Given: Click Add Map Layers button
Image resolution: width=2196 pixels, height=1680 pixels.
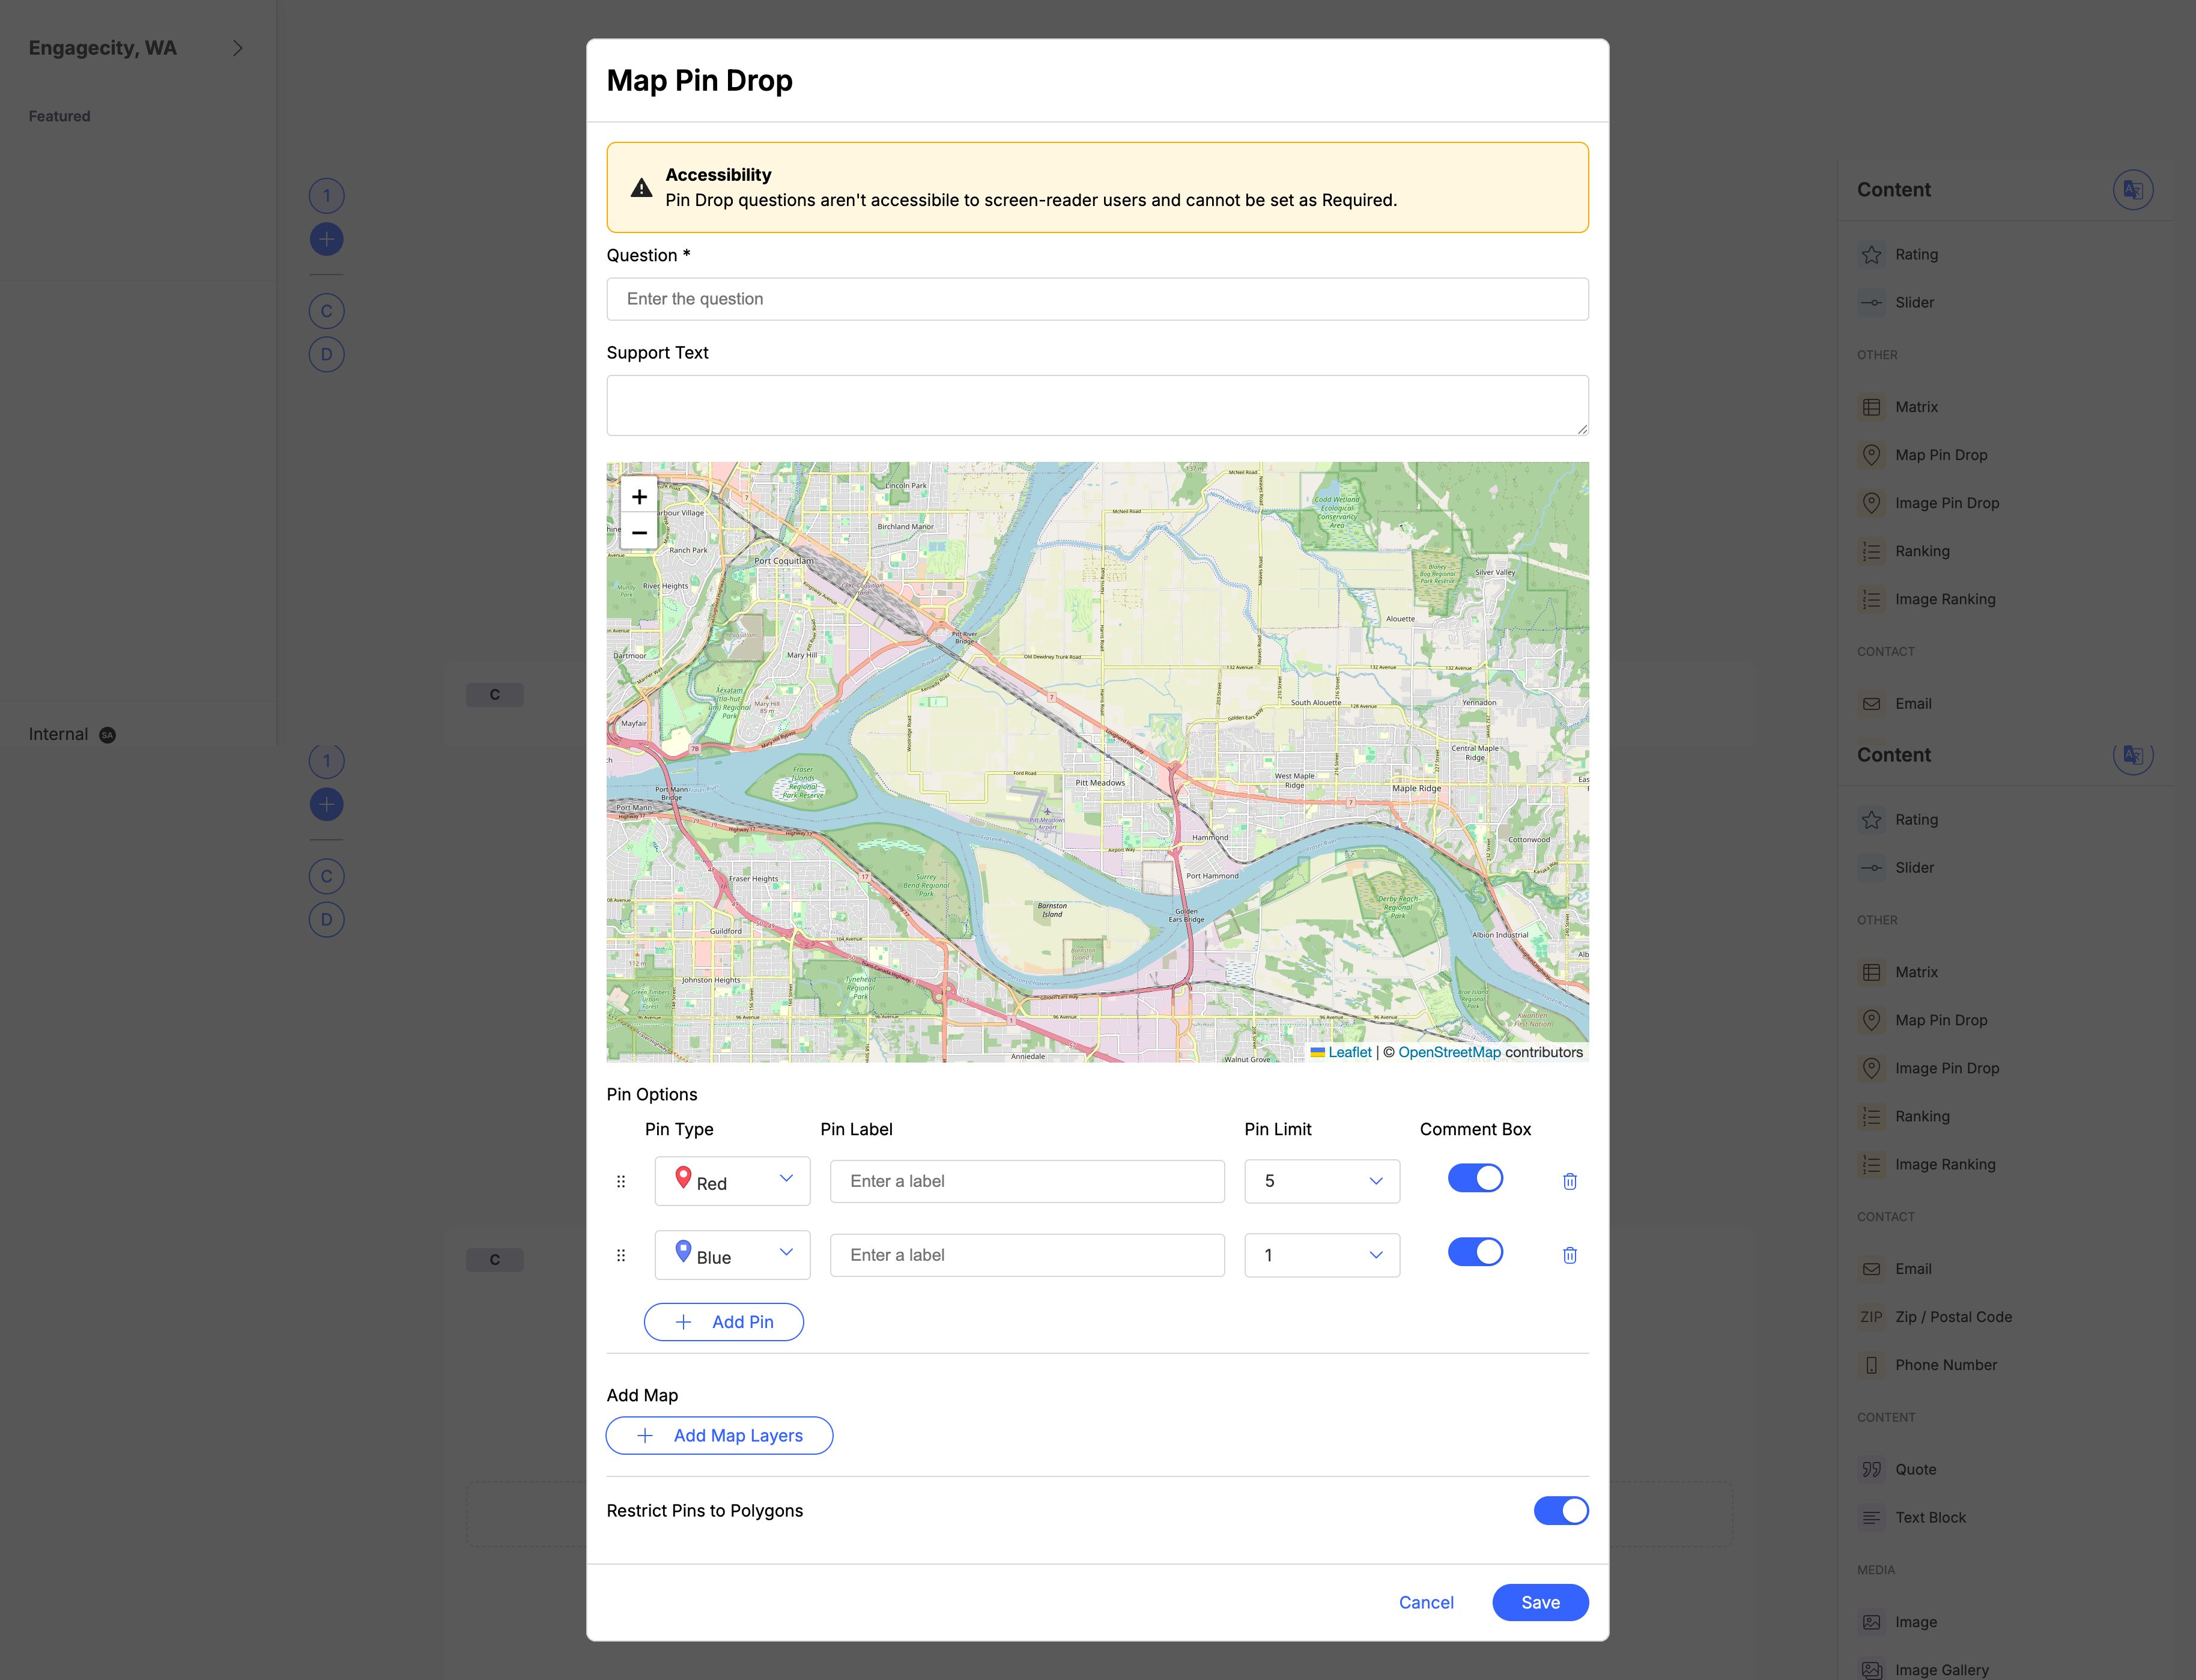Looking at the screenshot, I should click(719, 1435).
